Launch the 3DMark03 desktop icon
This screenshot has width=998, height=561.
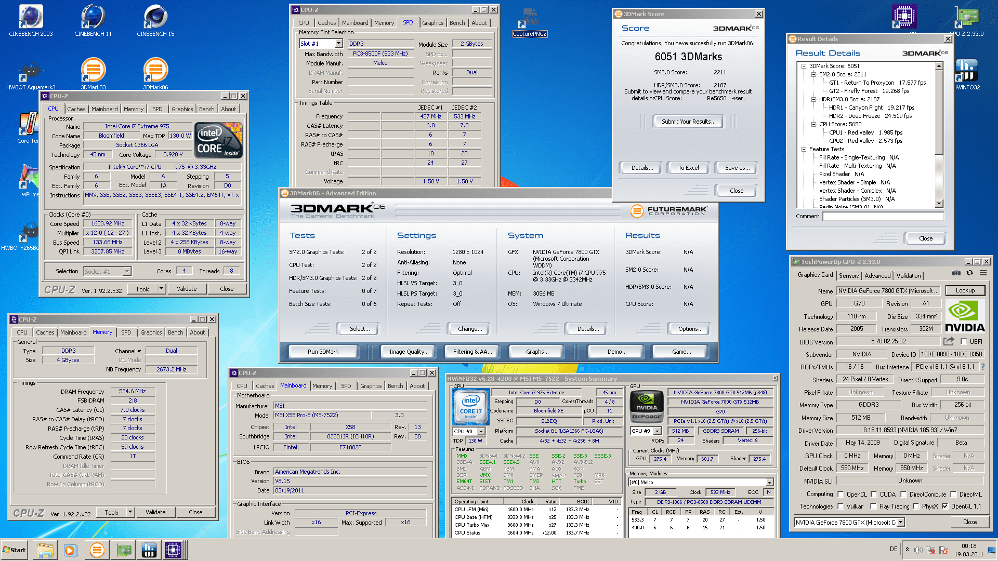point(93,74)
